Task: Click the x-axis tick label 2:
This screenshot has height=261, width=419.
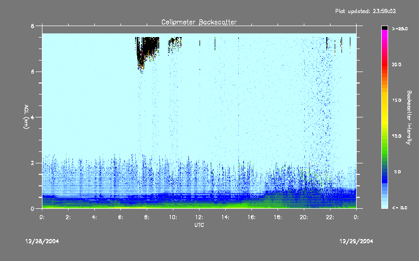Action: (x=68, y=217)
